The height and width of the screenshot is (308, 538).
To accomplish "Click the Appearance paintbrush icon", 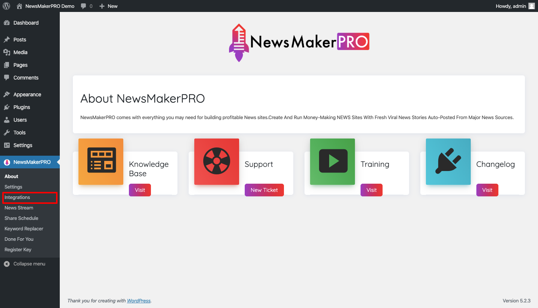I will coord(7,94).
